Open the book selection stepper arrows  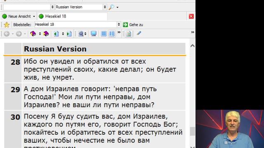click(40, 34)
